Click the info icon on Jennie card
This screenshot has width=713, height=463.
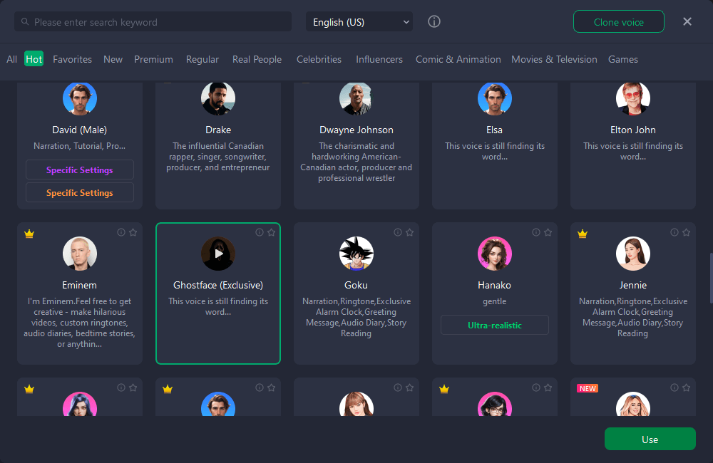[x=674, y=232]
